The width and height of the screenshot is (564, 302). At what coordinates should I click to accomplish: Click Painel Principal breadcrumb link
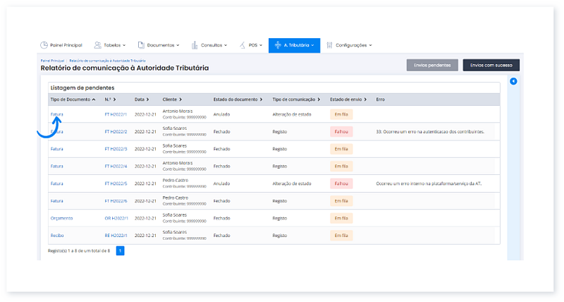pos(52,61)
